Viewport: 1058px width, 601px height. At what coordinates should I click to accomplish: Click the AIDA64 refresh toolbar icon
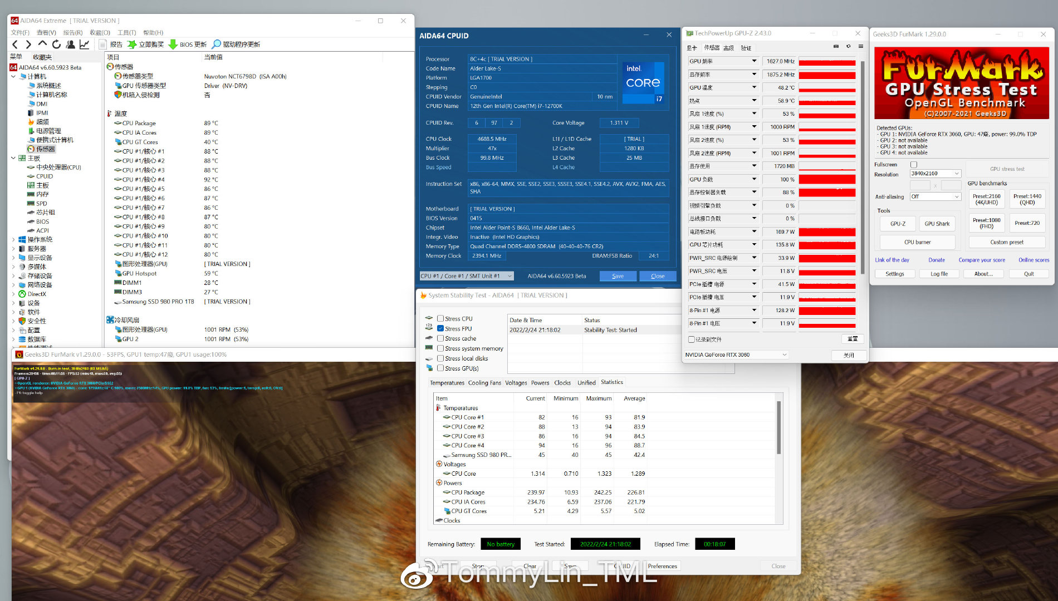tap(56, 45)
